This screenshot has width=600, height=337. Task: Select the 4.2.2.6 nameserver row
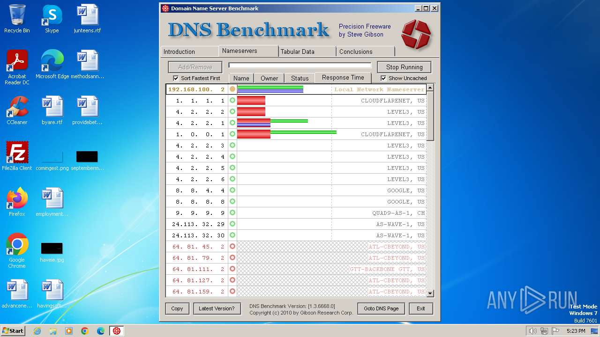pyautogui.click(x=296, y=179)
